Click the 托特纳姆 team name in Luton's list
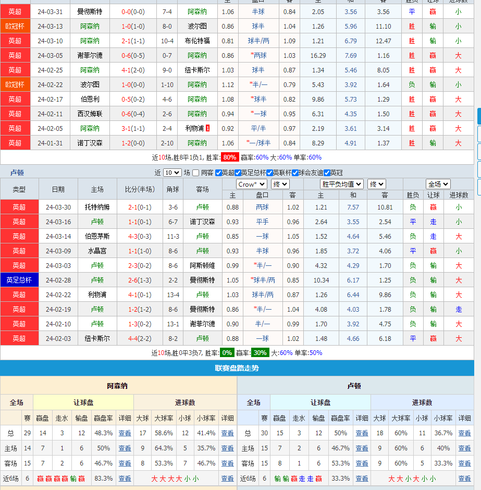481x490 pixels. [97, 207]
